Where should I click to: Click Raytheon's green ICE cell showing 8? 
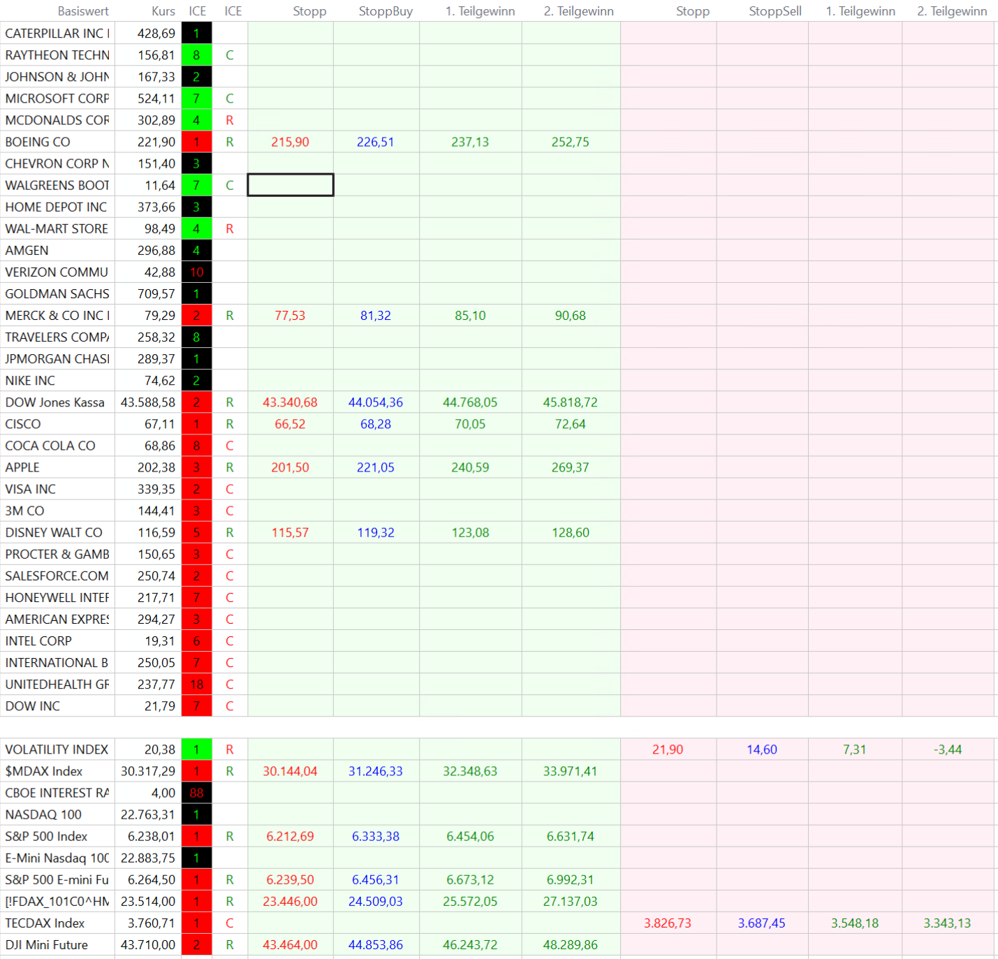196,55
